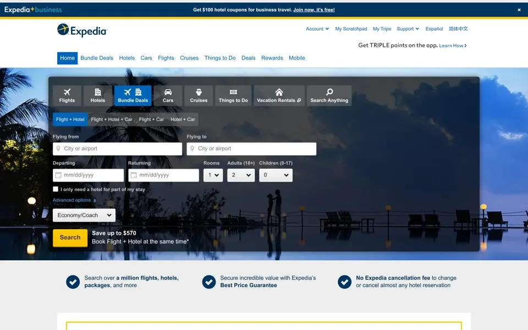Viewport: 528px width, 330px height.
Task: Select the Flights search tab
Action: [x=67, y=96]
